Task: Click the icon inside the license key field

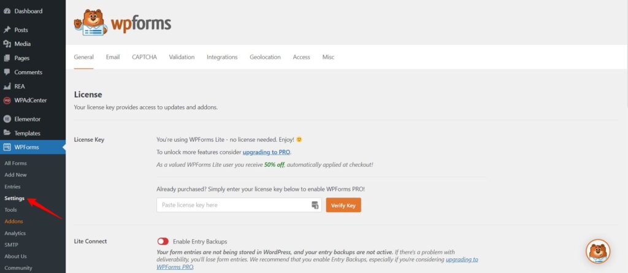Action: [315, 205]
